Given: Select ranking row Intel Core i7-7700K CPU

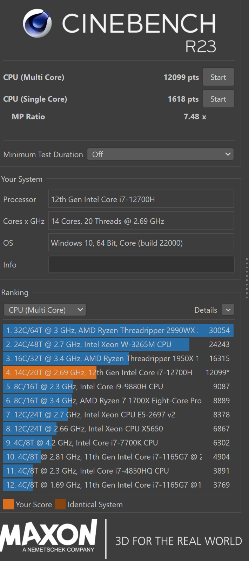Looking at the screenshot, I should point(118,443).
